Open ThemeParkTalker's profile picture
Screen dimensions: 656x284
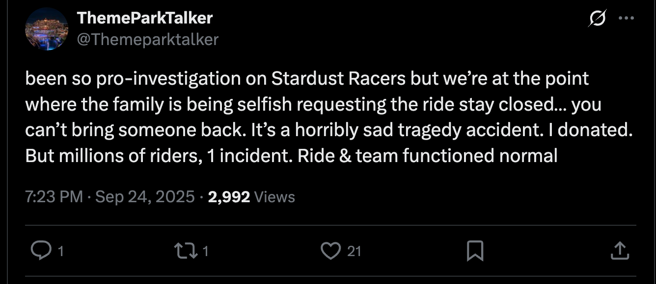[47, 29]
